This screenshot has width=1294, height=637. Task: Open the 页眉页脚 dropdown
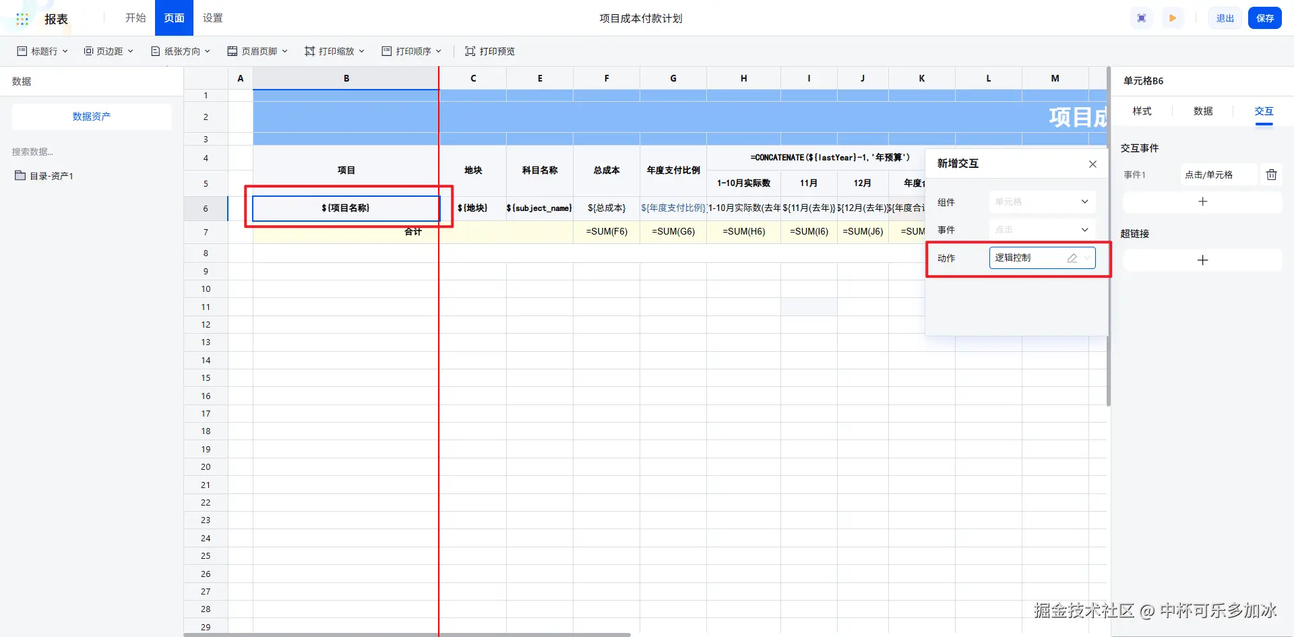coord(257,51)
